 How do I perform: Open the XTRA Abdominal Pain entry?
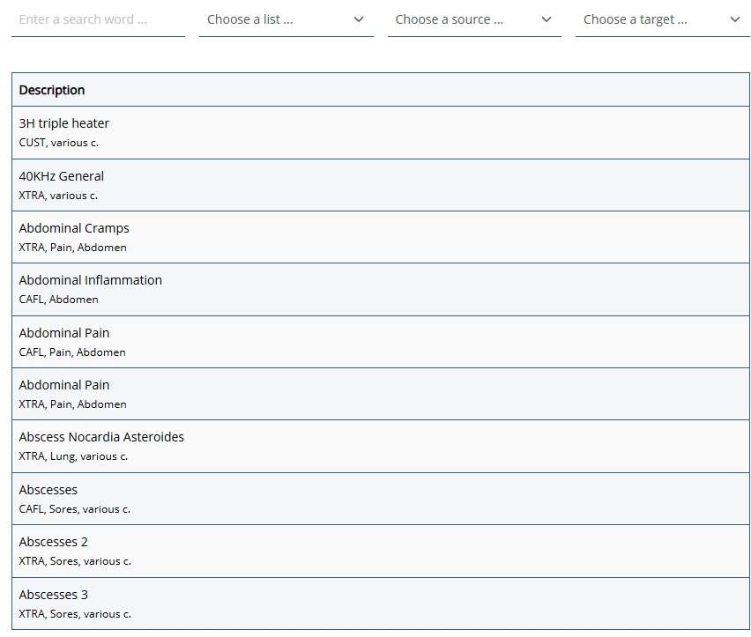click(64, 385)
